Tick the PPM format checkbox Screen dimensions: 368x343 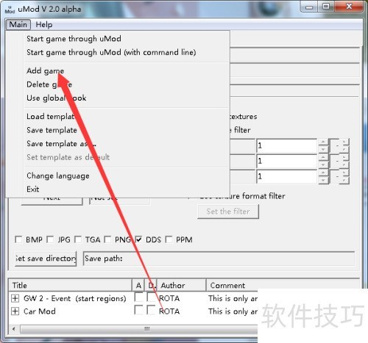pos(169,239)
